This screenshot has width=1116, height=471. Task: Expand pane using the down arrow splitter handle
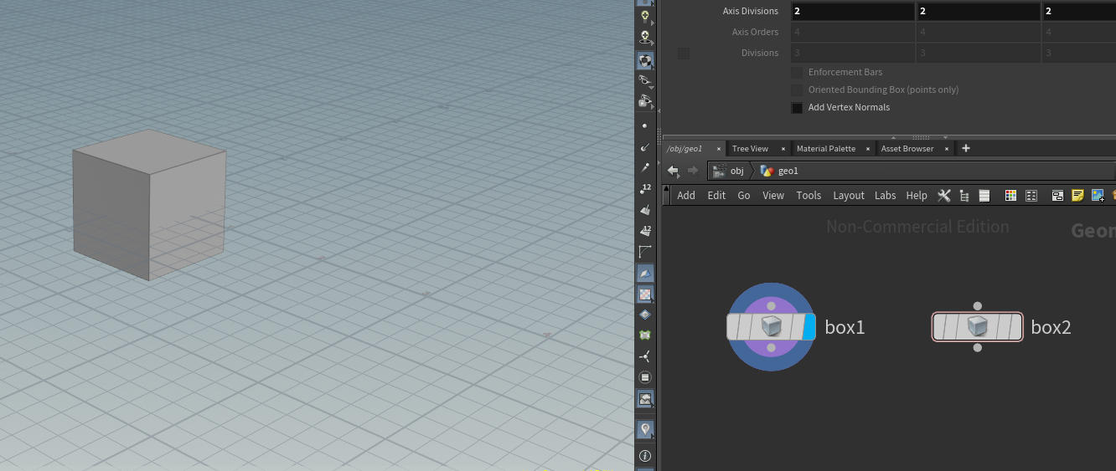[945, 137]
